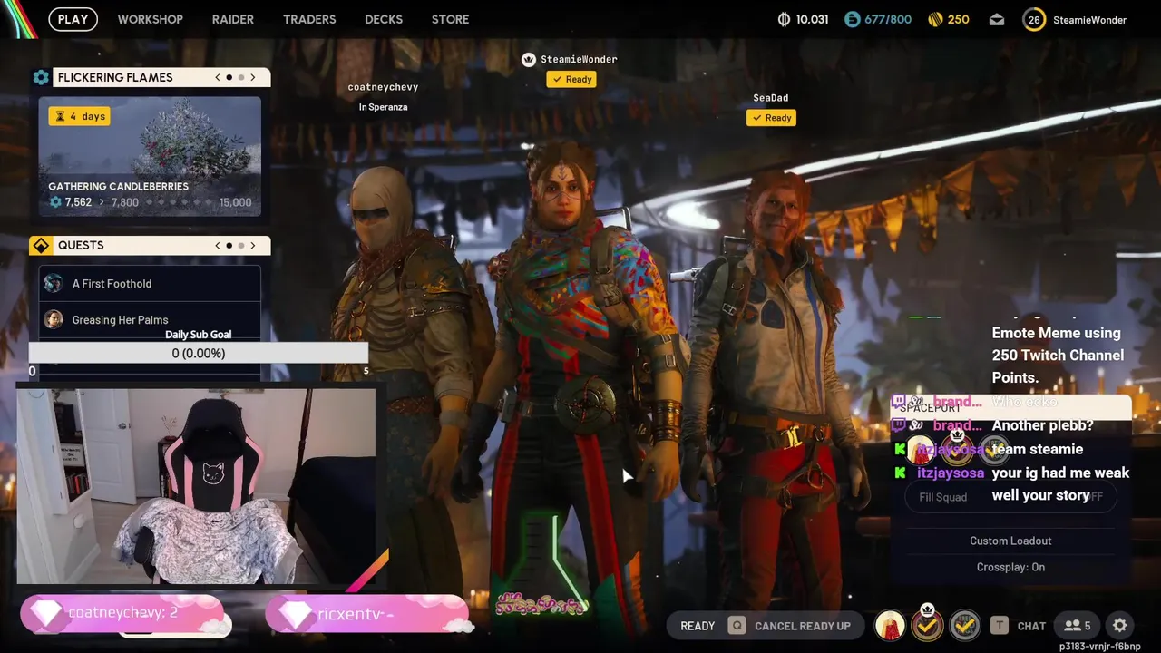Viewport: 1161px width, 653px height.
Task: Click the 10,031 coin currency icon
Action: tap(785, 19)
